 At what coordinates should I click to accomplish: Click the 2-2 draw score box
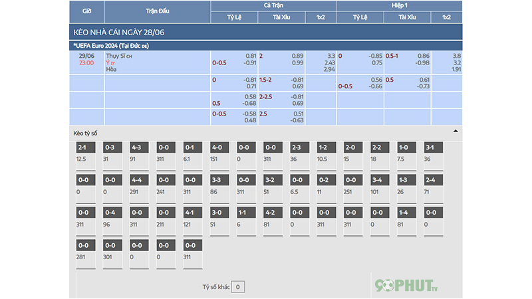click(x=380, y=148)
